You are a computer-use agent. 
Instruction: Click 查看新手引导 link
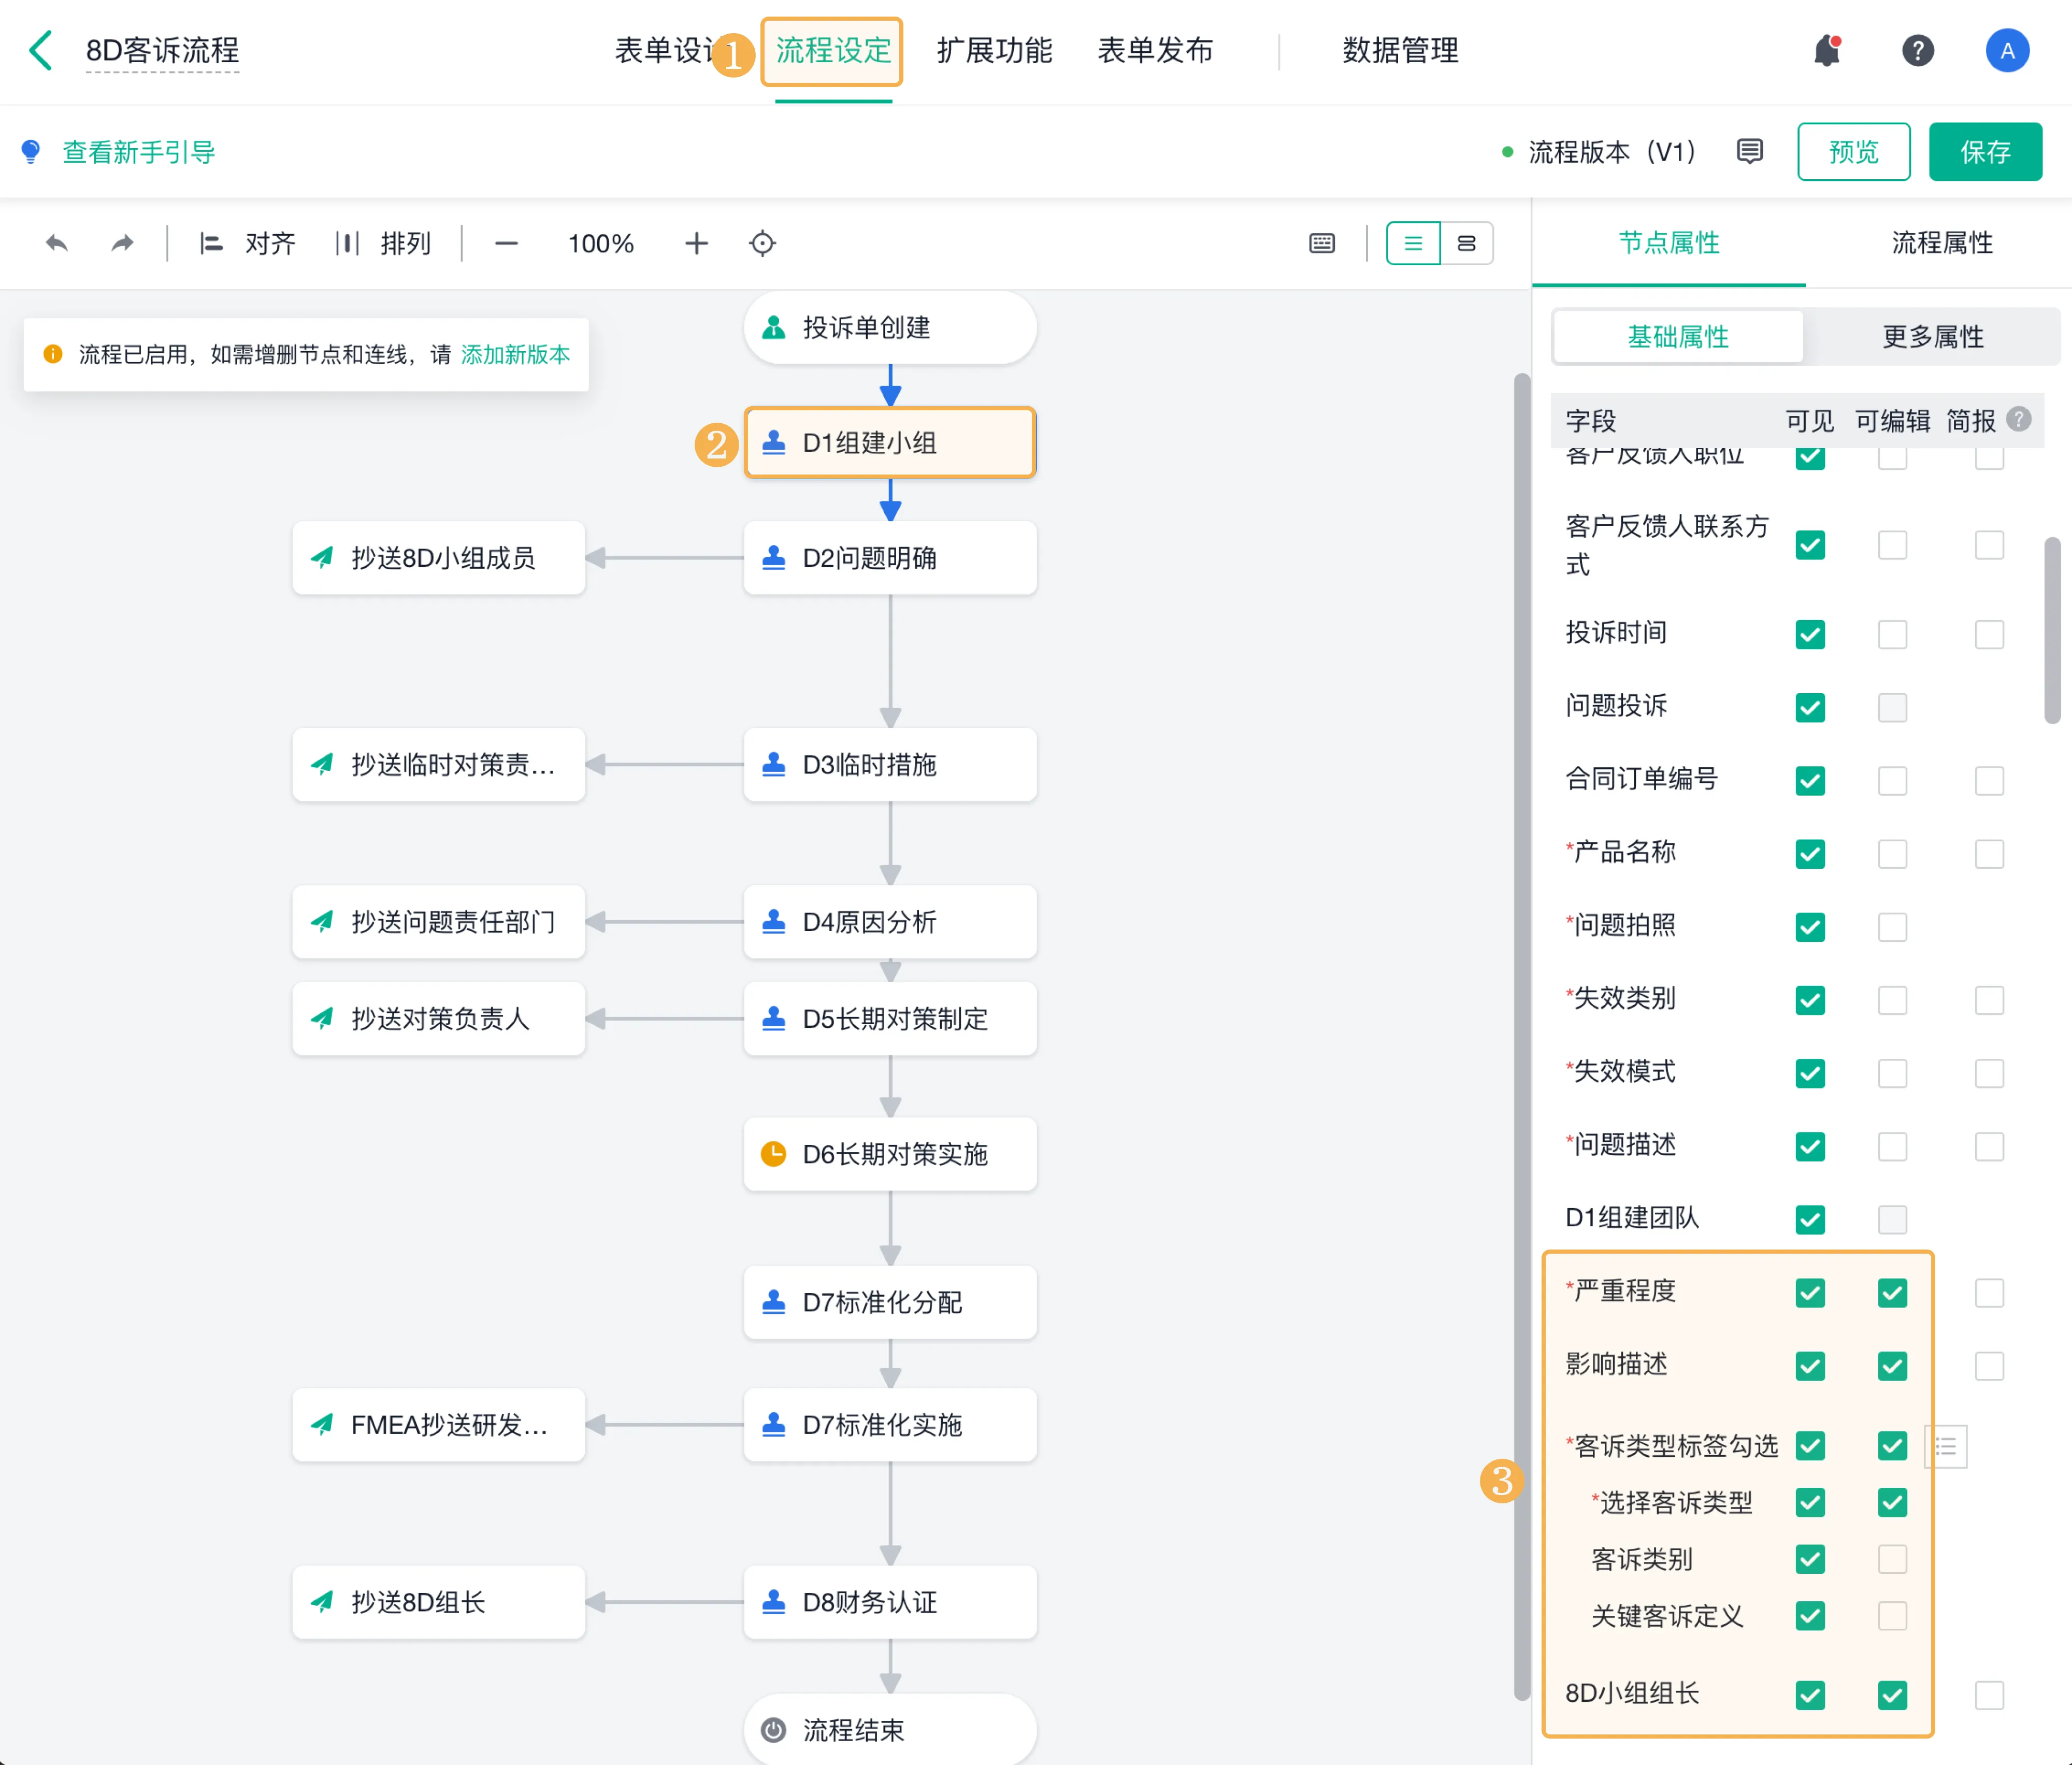click(x=139, y=151)
